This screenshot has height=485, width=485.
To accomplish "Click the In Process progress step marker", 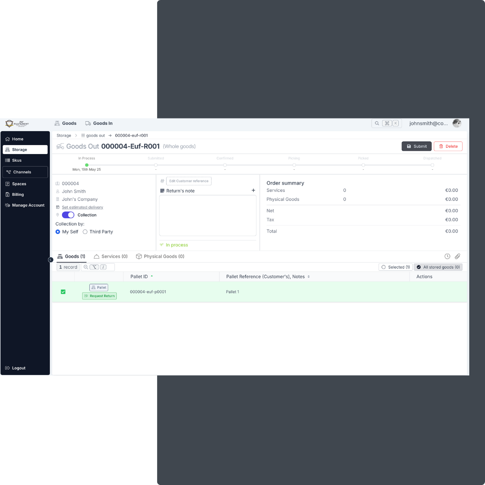I will (x=87, y=165).
